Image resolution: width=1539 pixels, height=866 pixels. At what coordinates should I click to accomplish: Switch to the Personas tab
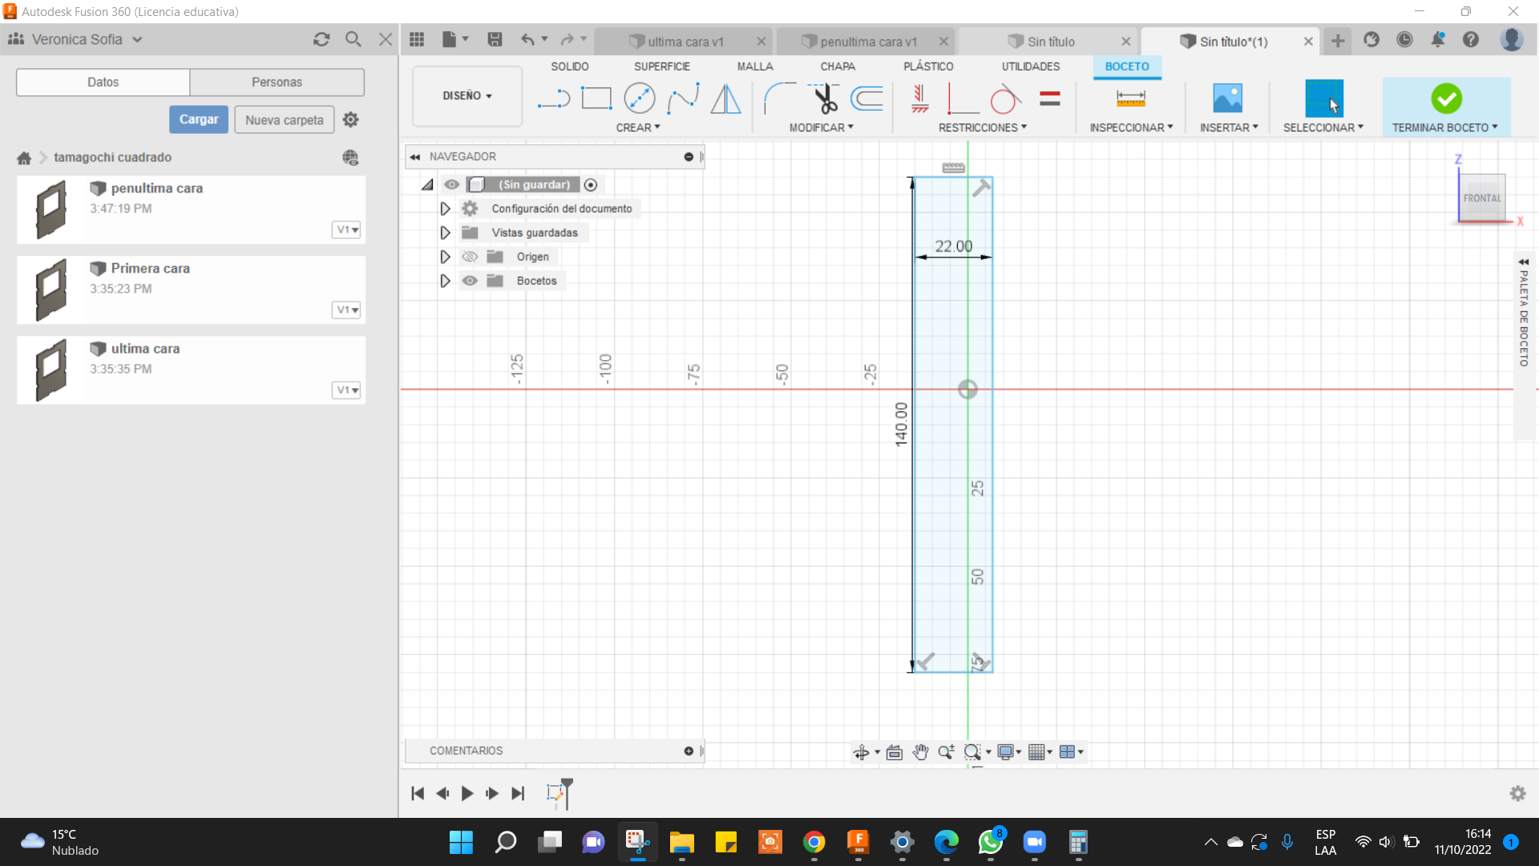pyautogui.click(x=277, y=82)
